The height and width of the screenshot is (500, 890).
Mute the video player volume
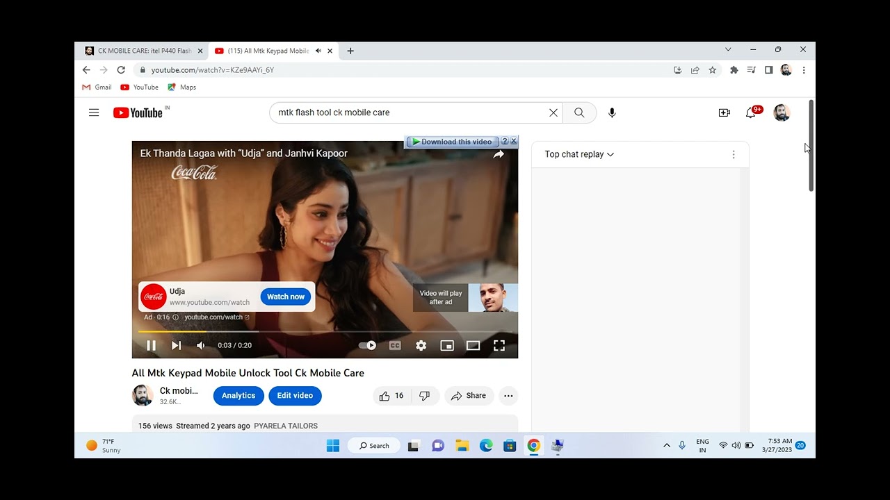(x=200, y=345)
